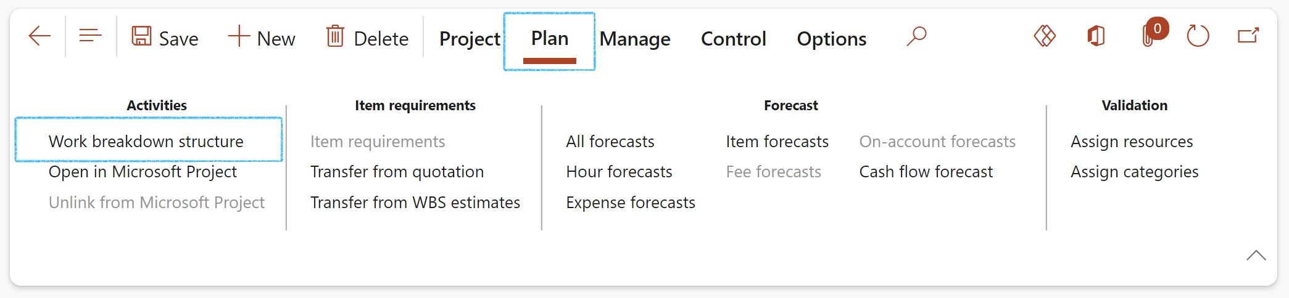
Task: Click the search magnifier icon
Action: click(x=916, y=36)
